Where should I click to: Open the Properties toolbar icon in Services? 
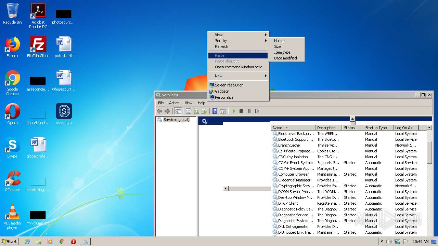click(188, 111)
